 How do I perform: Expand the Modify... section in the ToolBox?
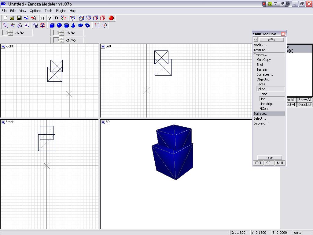(260, 45)
